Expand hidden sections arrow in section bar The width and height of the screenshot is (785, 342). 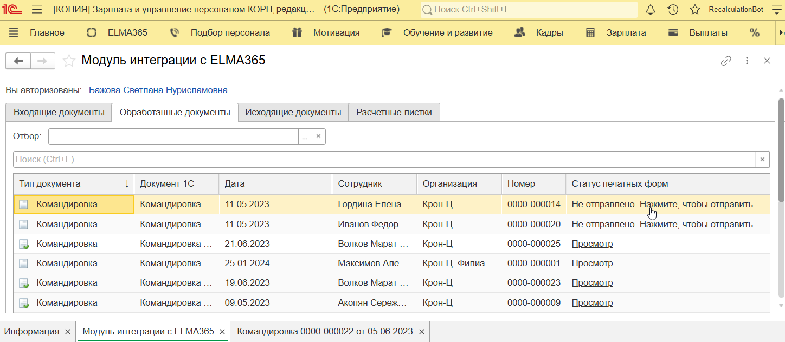tap(780, 32)
